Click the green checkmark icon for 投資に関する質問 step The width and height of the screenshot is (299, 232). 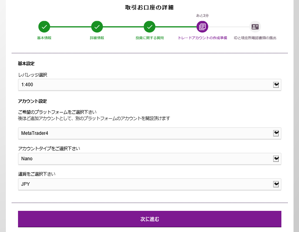click(149, 27)
